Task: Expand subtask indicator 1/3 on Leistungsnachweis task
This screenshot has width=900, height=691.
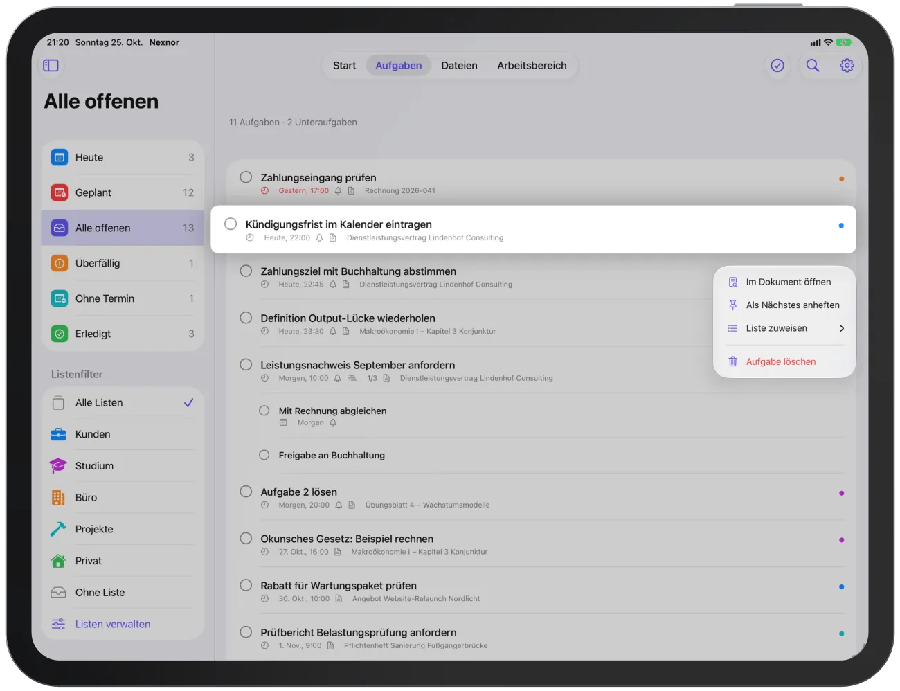Action: [363, 378]
